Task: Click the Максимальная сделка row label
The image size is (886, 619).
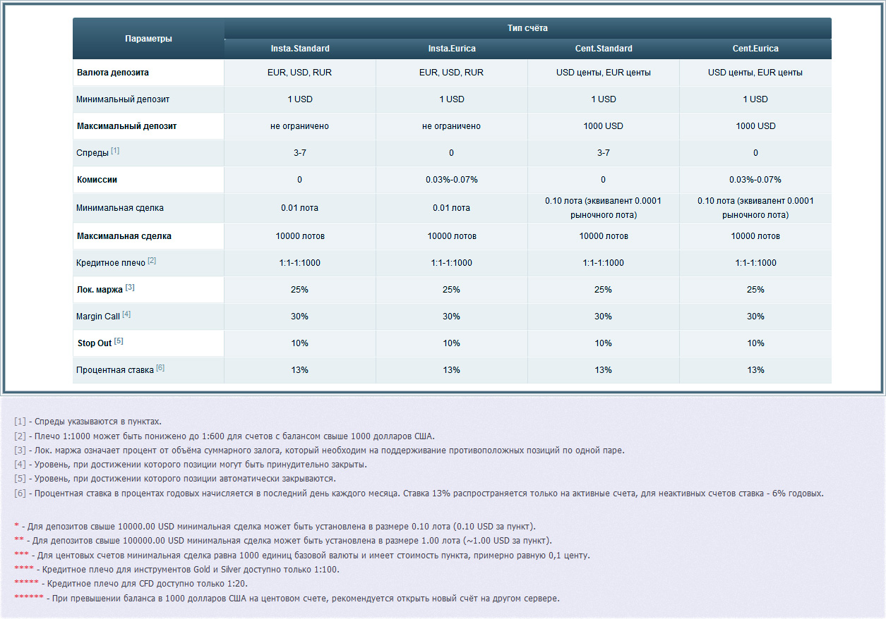Action: [x=124, y=236]
